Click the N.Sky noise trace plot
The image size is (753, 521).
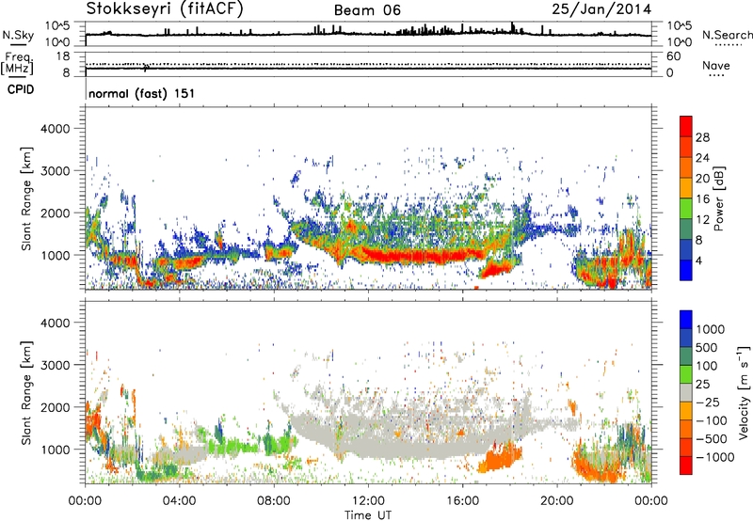pyautogui.click(x=368, y=34)
